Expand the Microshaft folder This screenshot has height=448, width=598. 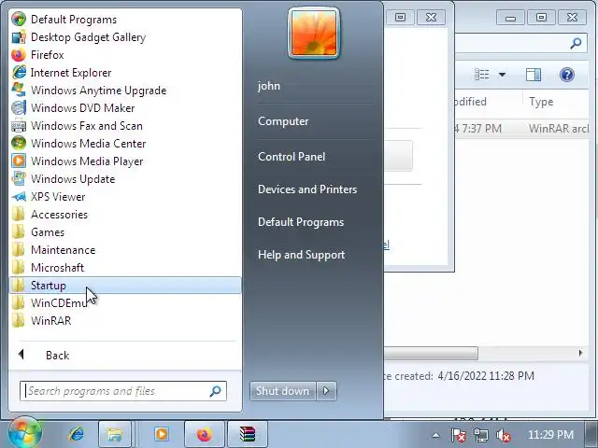pos(57,268)
